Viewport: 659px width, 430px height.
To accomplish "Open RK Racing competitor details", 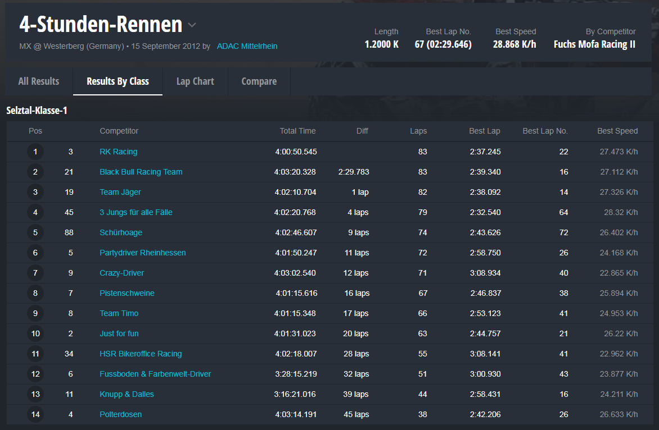I will tap(118, 152).
